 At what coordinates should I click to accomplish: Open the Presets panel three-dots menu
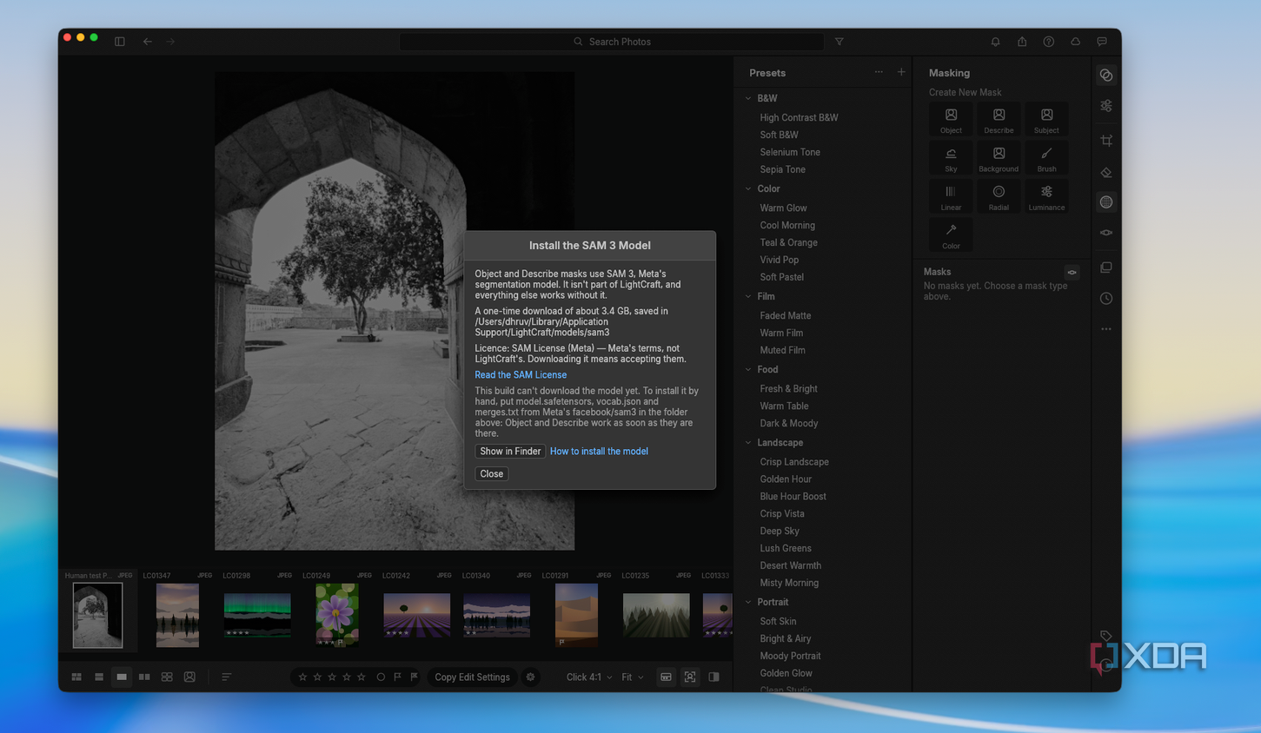point(879,73)
